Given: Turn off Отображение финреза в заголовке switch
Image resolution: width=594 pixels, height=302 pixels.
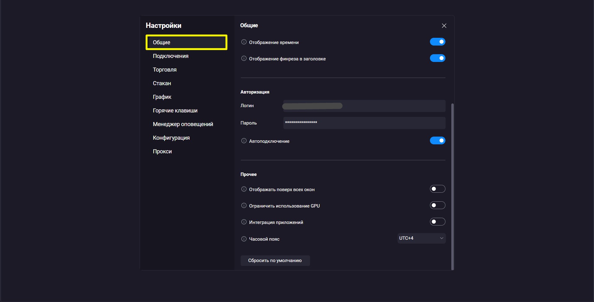Looking at the screenshot, I should click(437, 58).
